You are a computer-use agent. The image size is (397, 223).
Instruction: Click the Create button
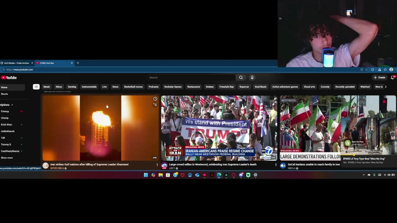pos(380,78)
